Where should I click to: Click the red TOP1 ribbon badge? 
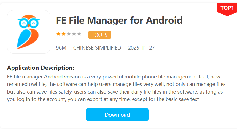tap(227, 9)
